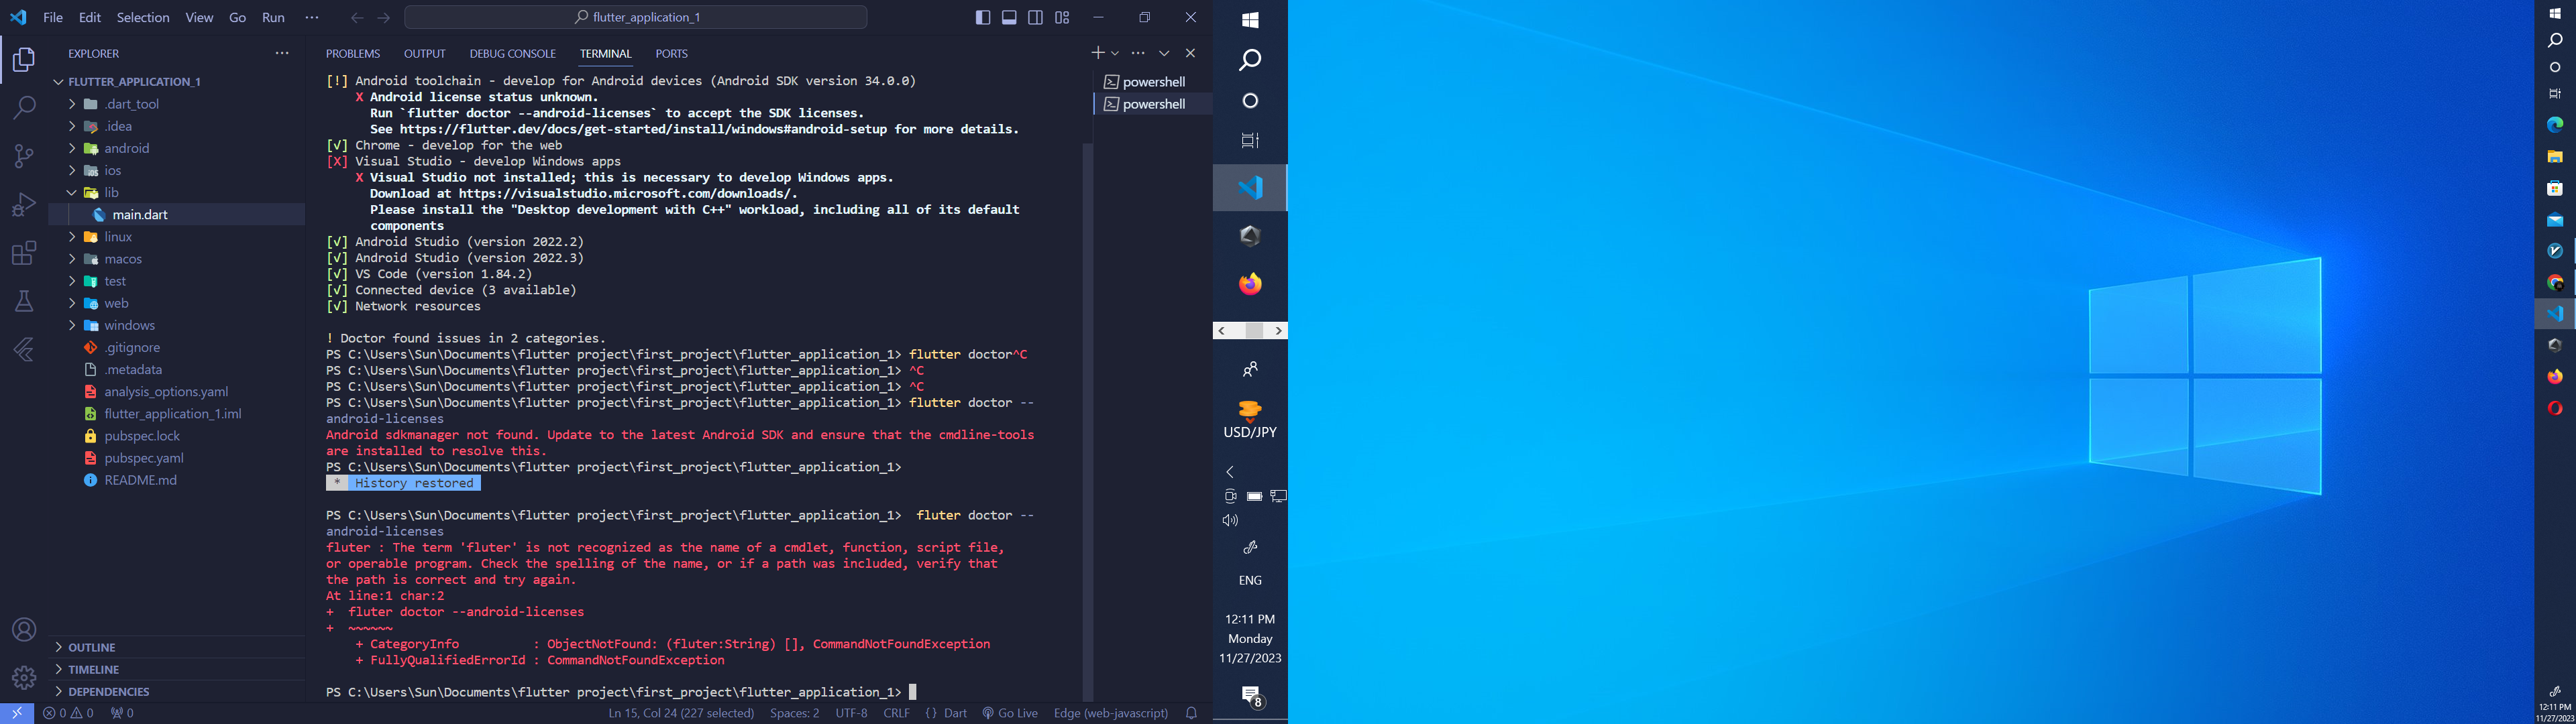The image size is (2576, 724).
Task: Open the launch profile dropdown beside new terminal
Action: [x=1115, y=53]
